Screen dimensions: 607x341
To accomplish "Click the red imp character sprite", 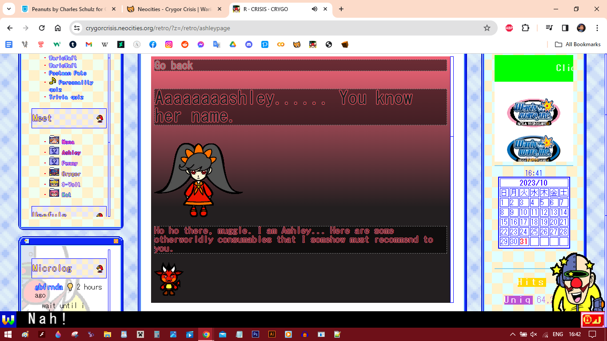I will [168, 279].
